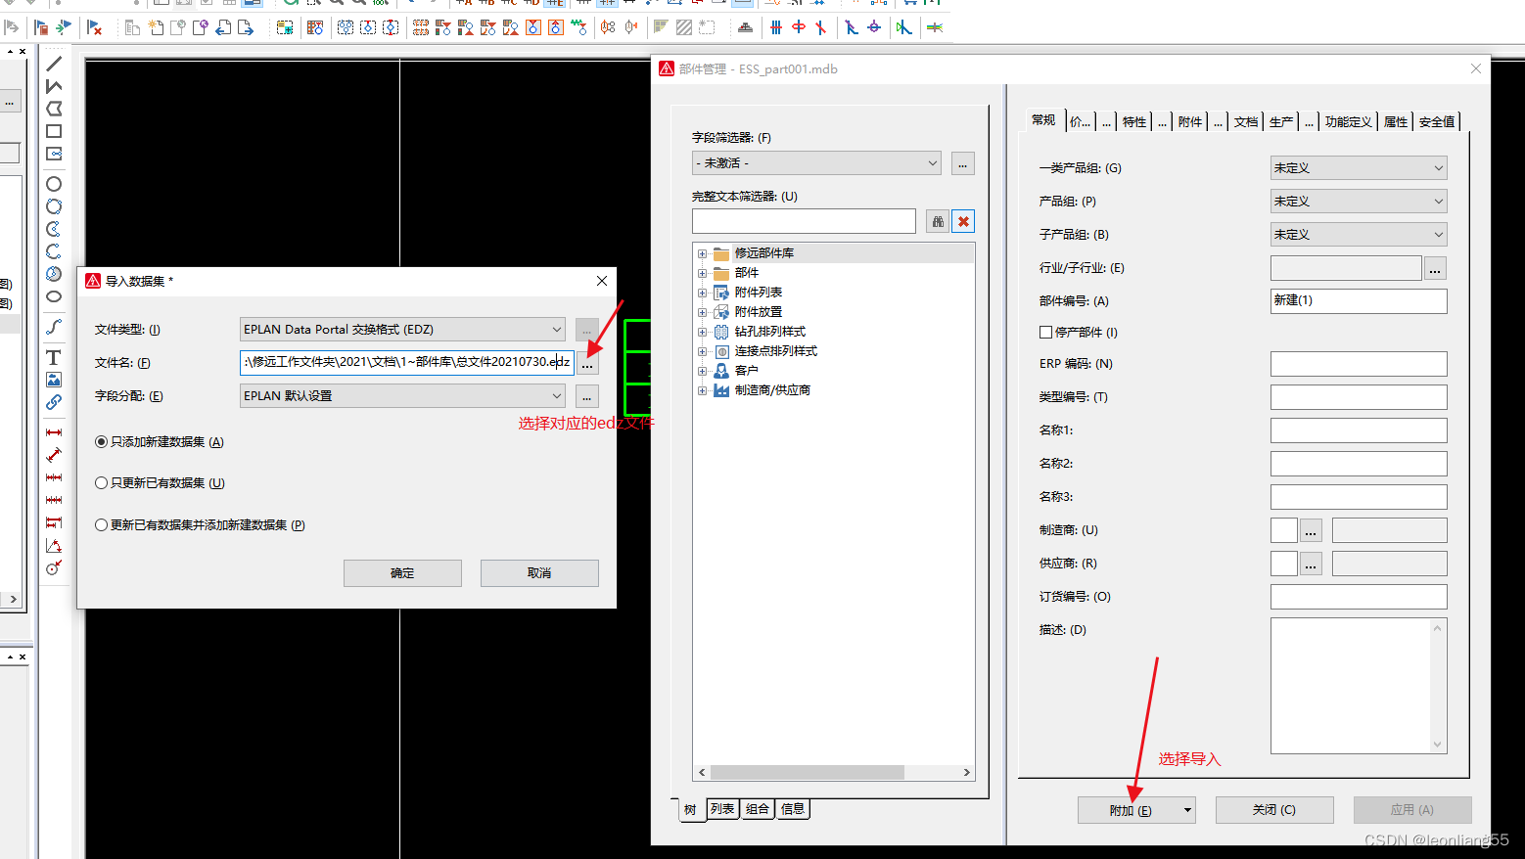This screenshot has height=859, width=1525.
Task: Click the 附加 button
Action: (1130, 810)
